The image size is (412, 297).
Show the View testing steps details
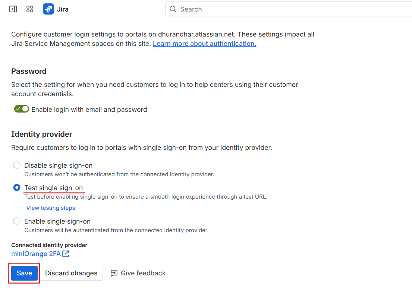(50, 208)
